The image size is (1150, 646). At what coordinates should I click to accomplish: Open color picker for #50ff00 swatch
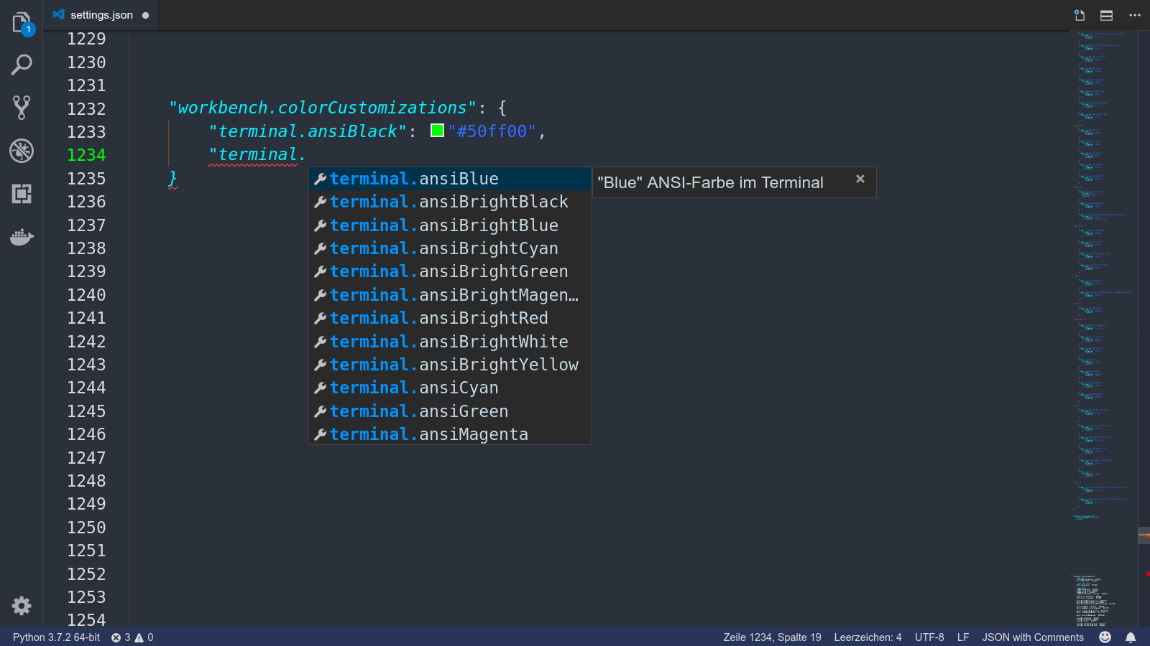[x=437, y=131]
